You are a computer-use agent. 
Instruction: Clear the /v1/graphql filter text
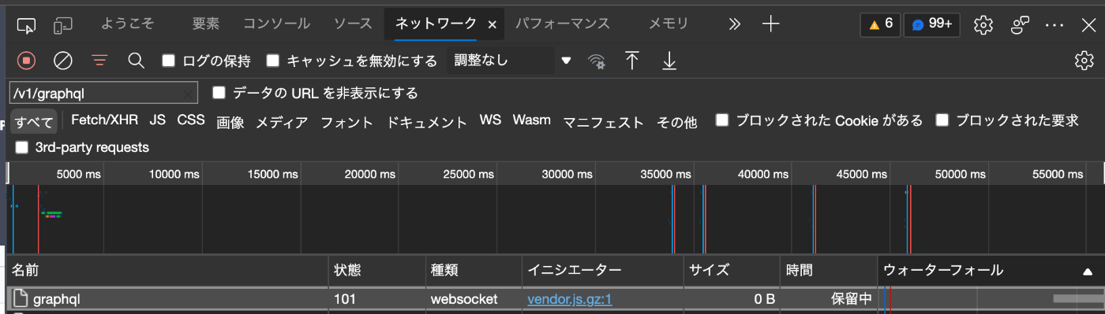[x=188, y=94]
